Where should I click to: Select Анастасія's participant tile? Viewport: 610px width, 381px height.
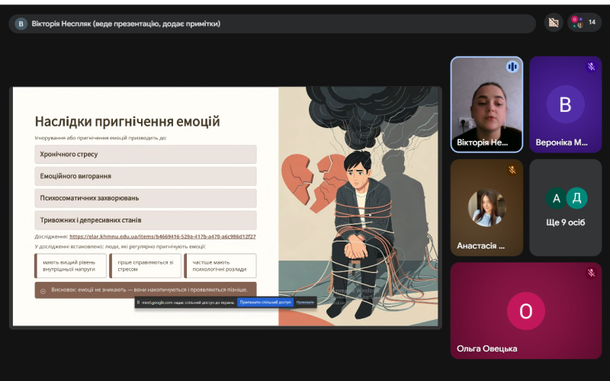[486, 207]
